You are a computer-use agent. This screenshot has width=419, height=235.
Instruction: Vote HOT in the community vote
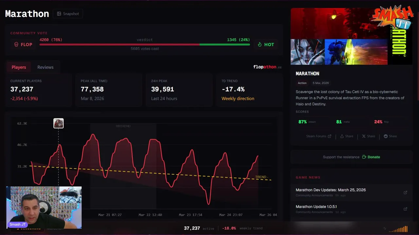point(266,44)
